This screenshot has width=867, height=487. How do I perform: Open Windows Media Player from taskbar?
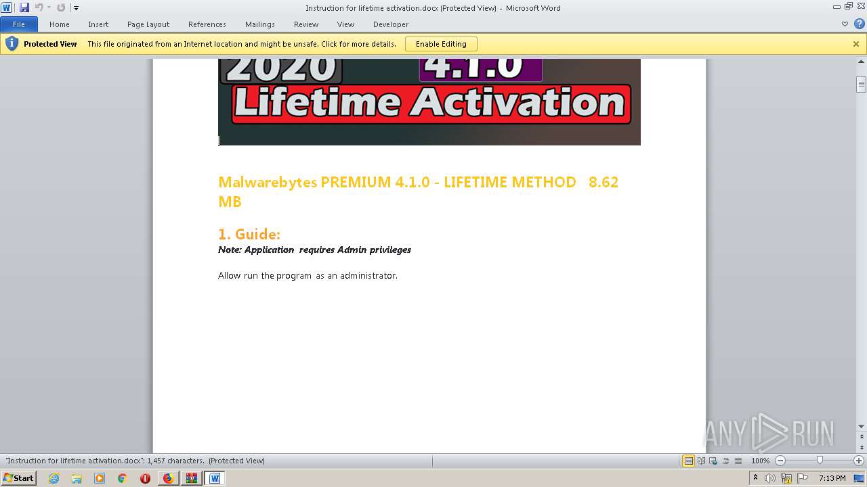(100, 478)
